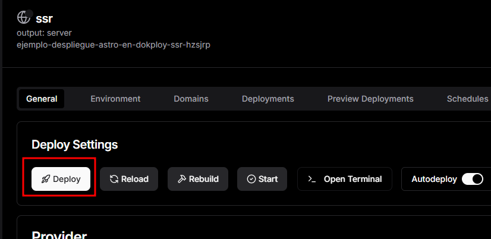
Task: Click the Deploy button
Action: pyautogui.click(x=61, y=179)
